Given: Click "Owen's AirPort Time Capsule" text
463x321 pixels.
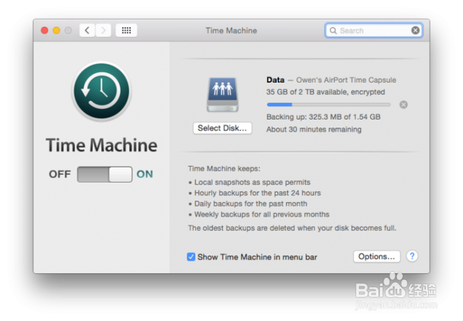Looking at the screenshot, I should pos(346,80).
